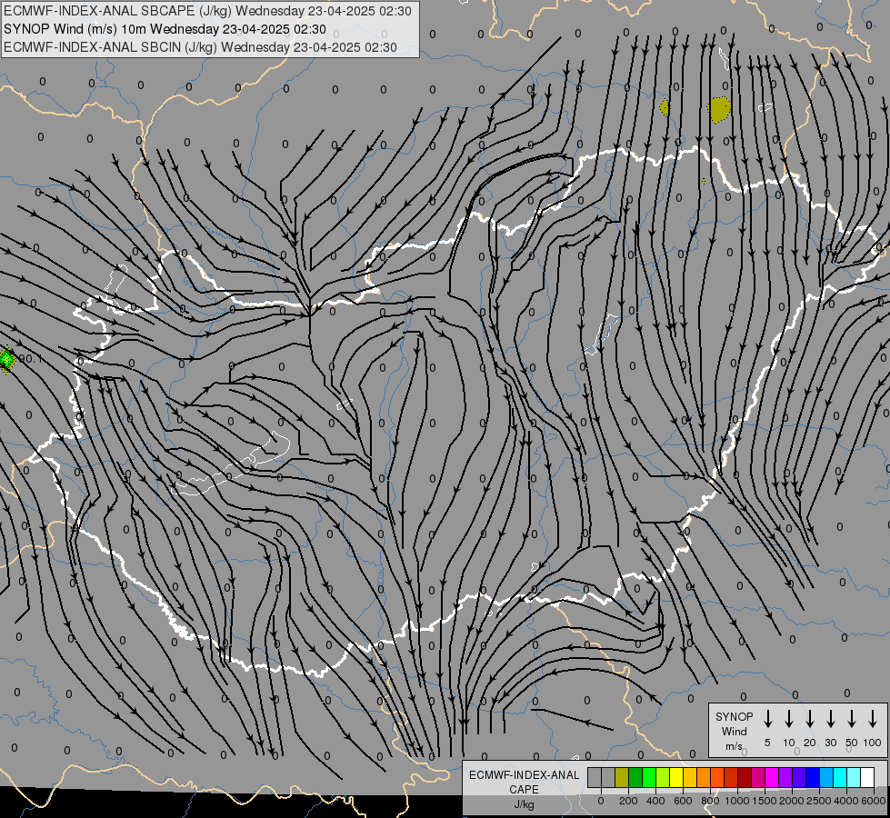Click the 30 m/s wind arrow in legend
This screenshot has width=890, height=818.
[830, 719]
